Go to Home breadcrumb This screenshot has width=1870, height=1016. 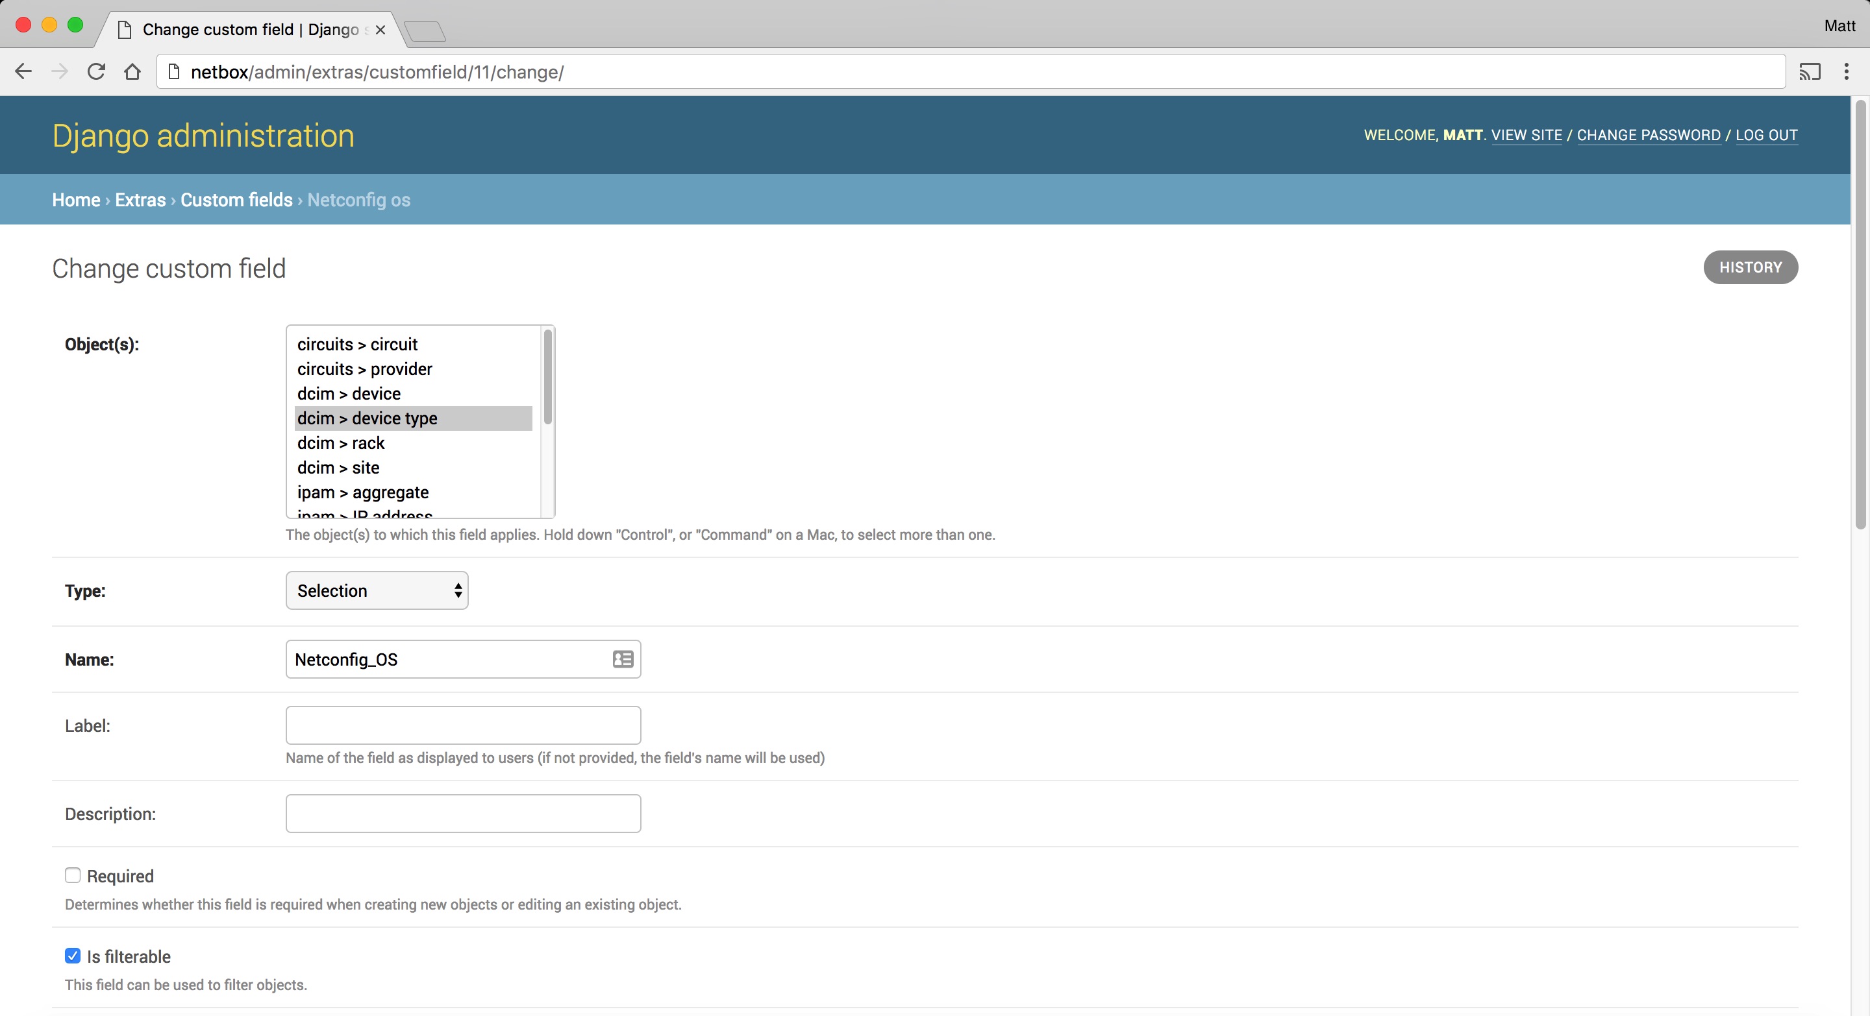point(76,200)
